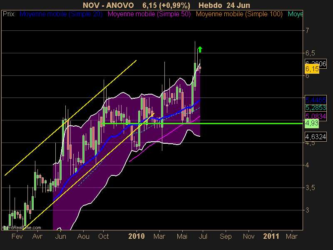Click the magenta 5,0834 value label
The image size is (333, 250).
click(316, 116)
